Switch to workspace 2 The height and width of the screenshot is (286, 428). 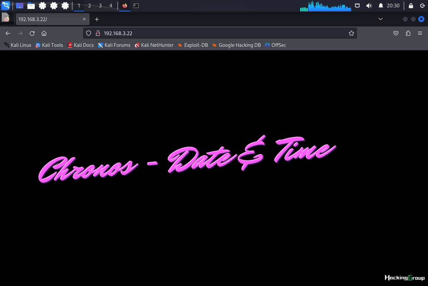click(x=90, y=6)
